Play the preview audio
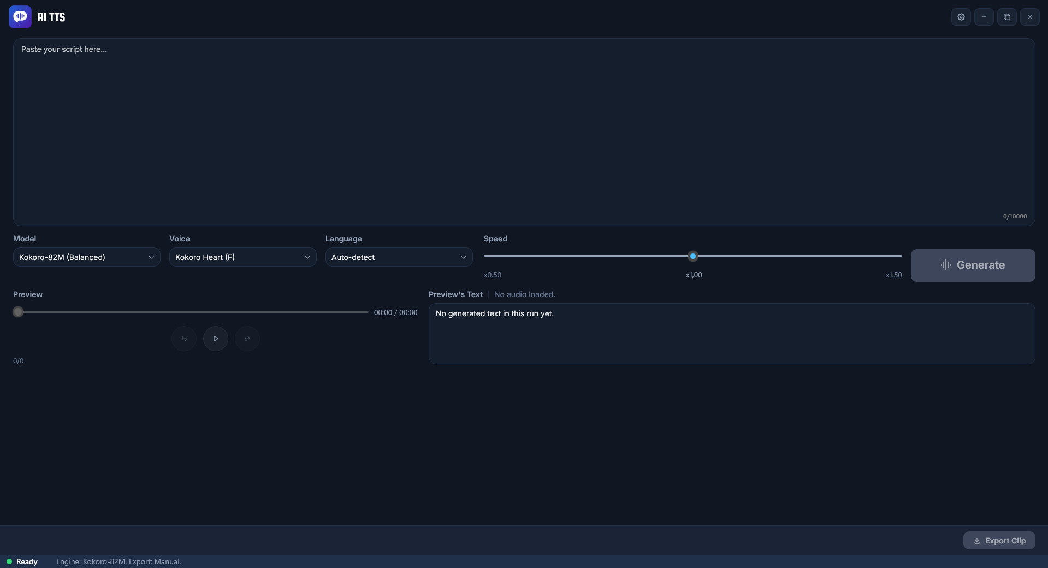The image size is (1048, 568). pos(216,339)
